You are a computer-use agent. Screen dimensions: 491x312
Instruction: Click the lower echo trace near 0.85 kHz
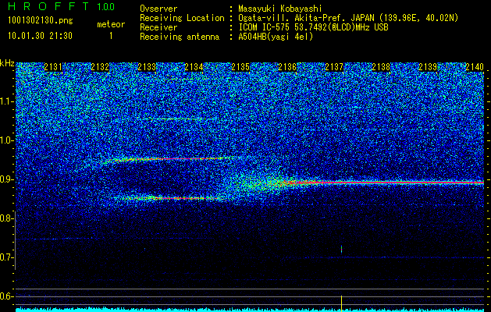168,198
